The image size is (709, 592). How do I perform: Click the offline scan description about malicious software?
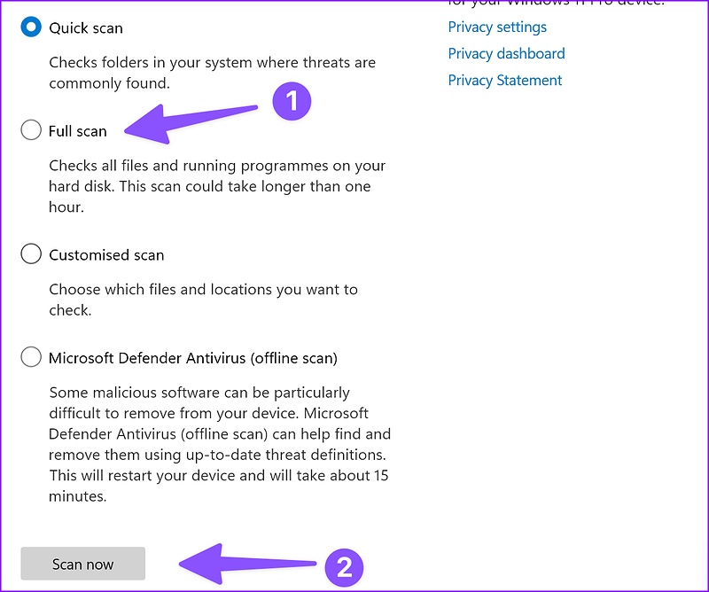point(220,444)
